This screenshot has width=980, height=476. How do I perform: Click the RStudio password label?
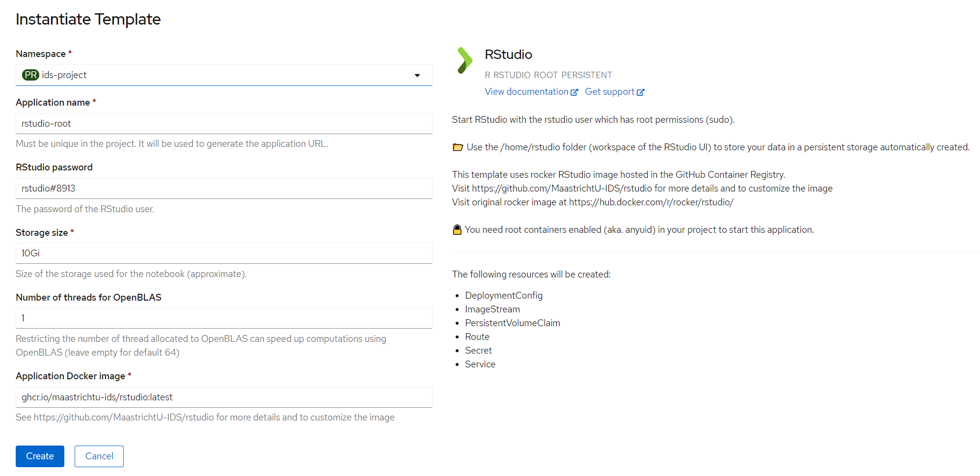[54, 168]
